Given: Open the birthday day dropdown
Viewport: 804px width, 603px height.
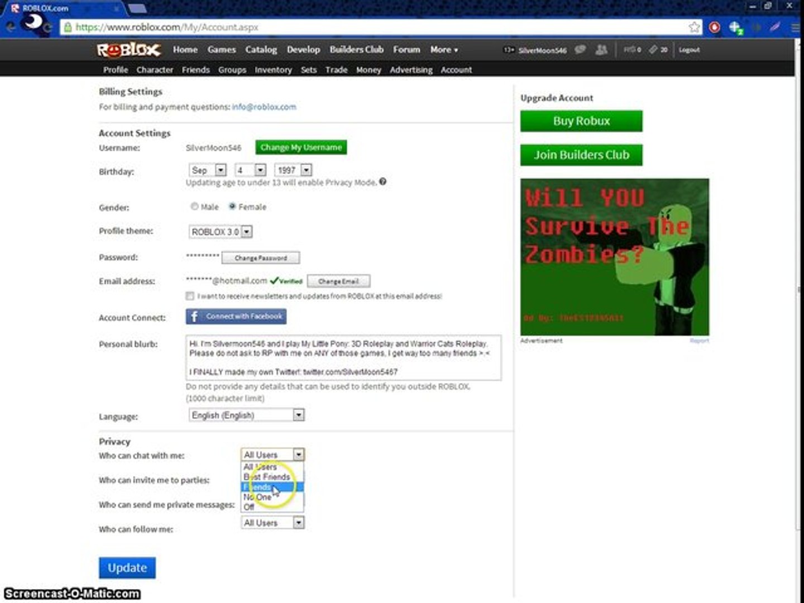Looking at the screenshot, I should [x=250, y=170].
